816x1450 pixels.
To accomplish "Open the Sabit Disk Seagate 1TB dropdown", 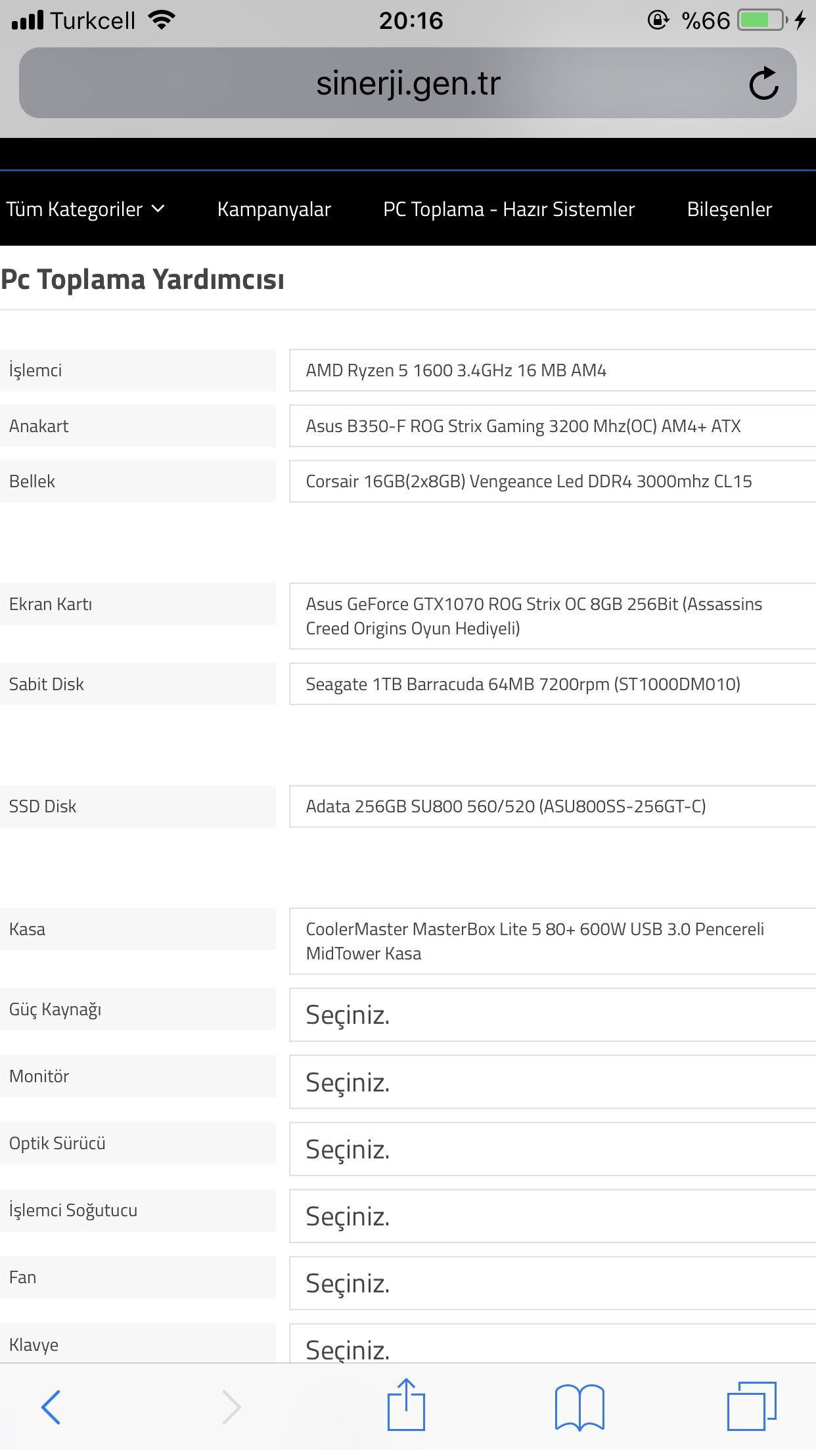I will coord(552,684).
